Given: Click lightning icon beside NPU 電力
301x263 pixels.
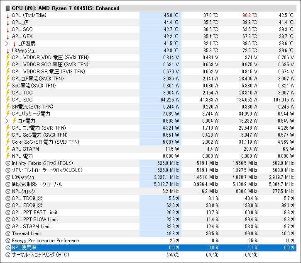Looking at the screenshot, I should [x=8, y=156].
